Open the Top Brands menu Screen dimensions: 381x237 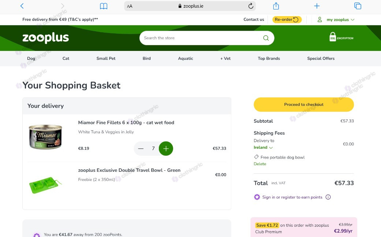269,58
